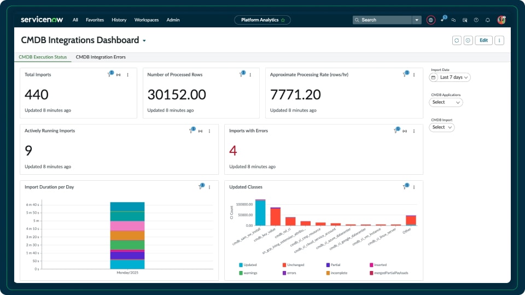Switch to CMDB Integration Errors tab

click(x=101, y=57)
